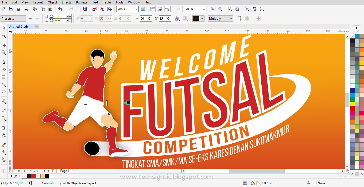Select the Rectangle tool
The width and height of the screenshot is (364, 187).
[x=4, y=77]
